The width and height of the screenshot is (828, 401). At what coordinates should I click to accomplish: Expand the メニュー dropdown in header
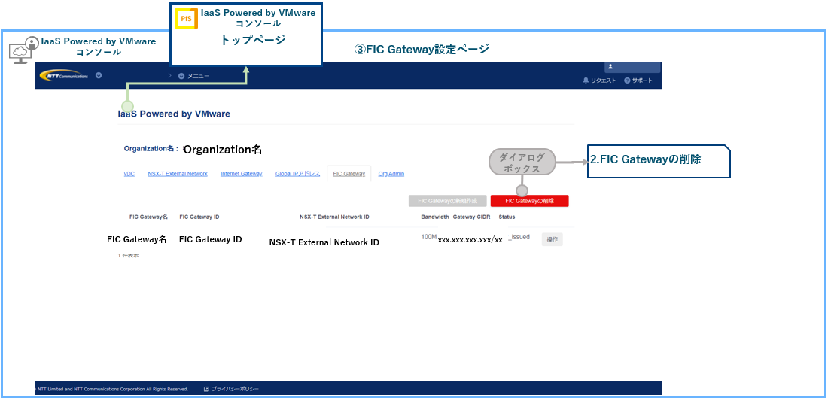click(193, 76)
